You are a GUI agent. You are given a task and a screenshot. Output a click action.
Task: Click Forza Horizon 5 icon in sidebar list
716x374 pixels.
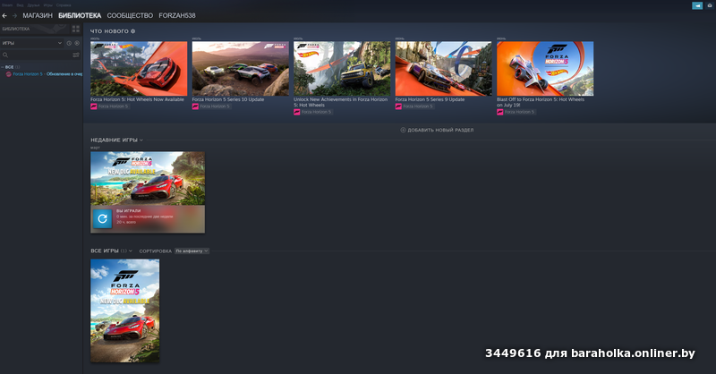click(x=9, y=74)
